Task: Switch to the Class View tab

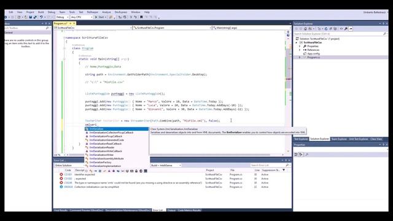Action: click(x=376, y=139)
